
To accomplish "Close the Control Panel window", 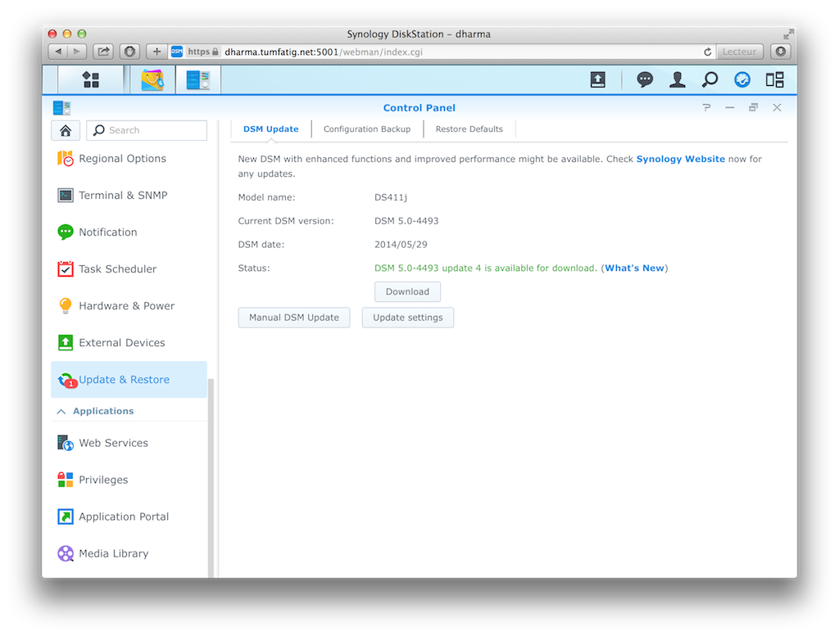I will tap(777, 108).
